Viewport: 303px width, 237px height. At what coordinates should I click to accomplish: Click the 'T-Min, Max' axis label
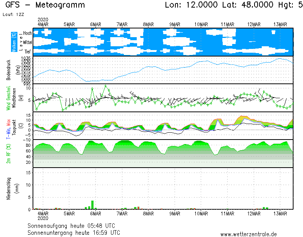(x=8, y=129)
